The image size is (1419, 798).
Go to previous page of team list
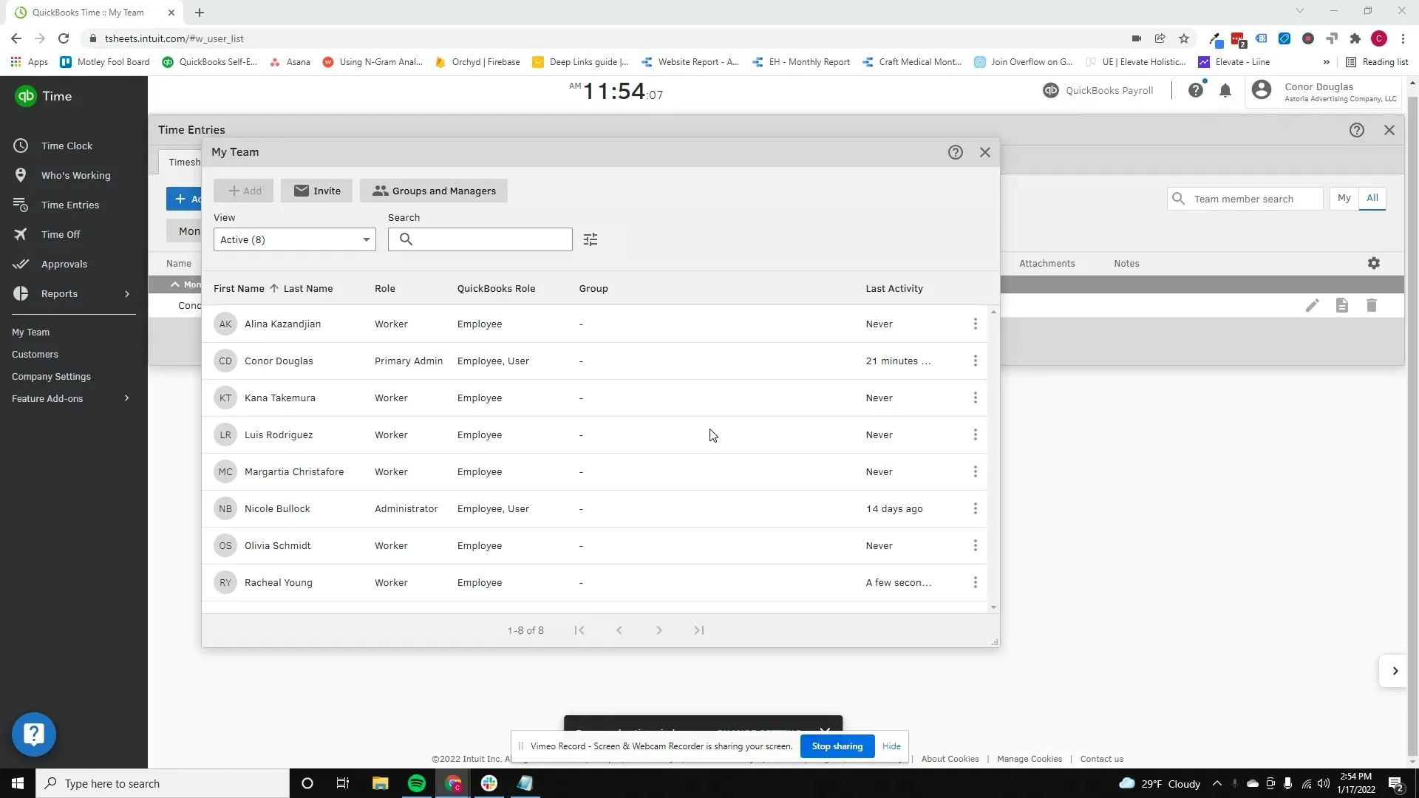point(619,630)
